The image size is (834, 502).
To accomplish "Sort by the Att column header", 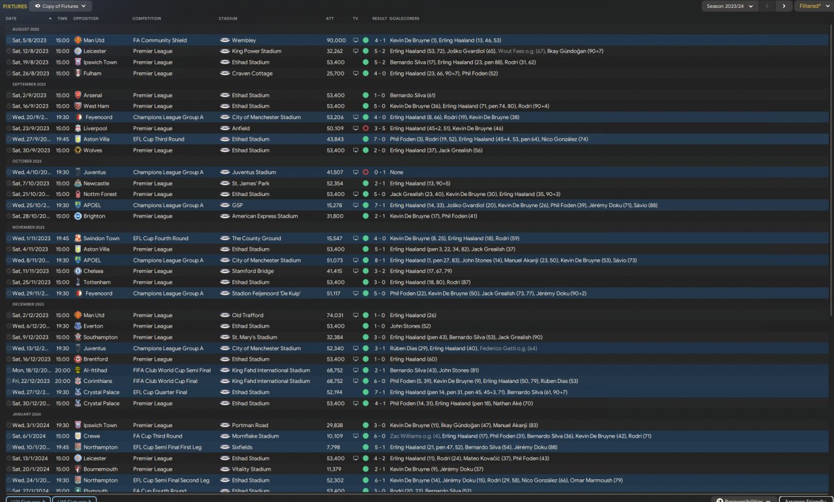I will [330, 18].
